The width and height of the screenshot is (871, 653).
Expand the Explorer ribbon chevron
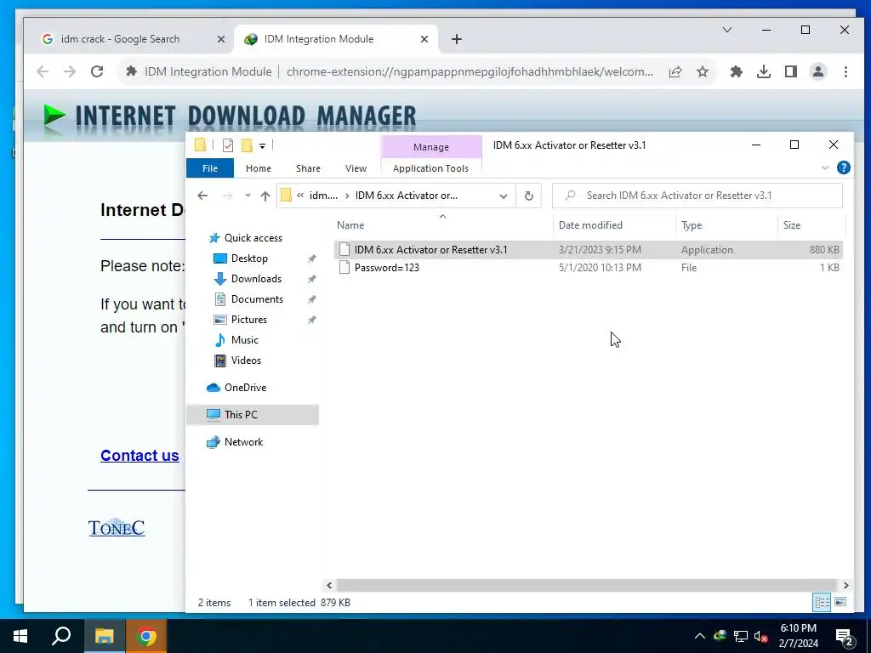point(825,168)
